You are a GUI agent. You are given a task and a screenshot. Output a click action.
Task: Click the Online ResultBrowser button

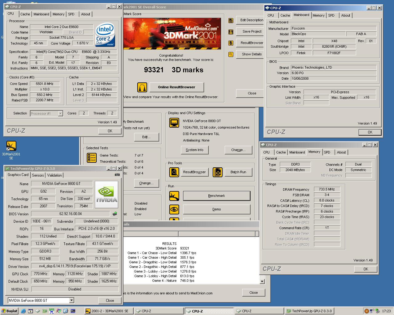(177, 87)
